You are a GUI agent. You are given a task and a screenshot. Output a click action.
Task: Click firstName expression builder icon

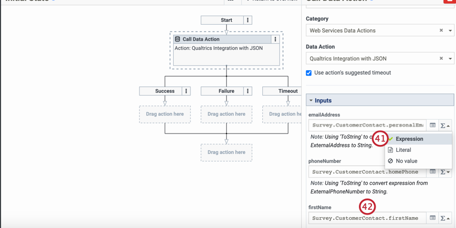pyautogui.click(x=433, y=218)
